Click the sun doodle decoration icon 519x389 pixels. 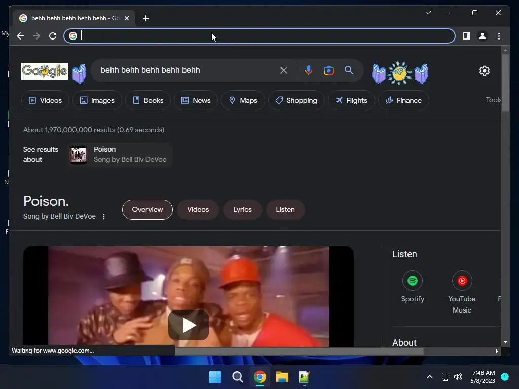tap(399, 73)
